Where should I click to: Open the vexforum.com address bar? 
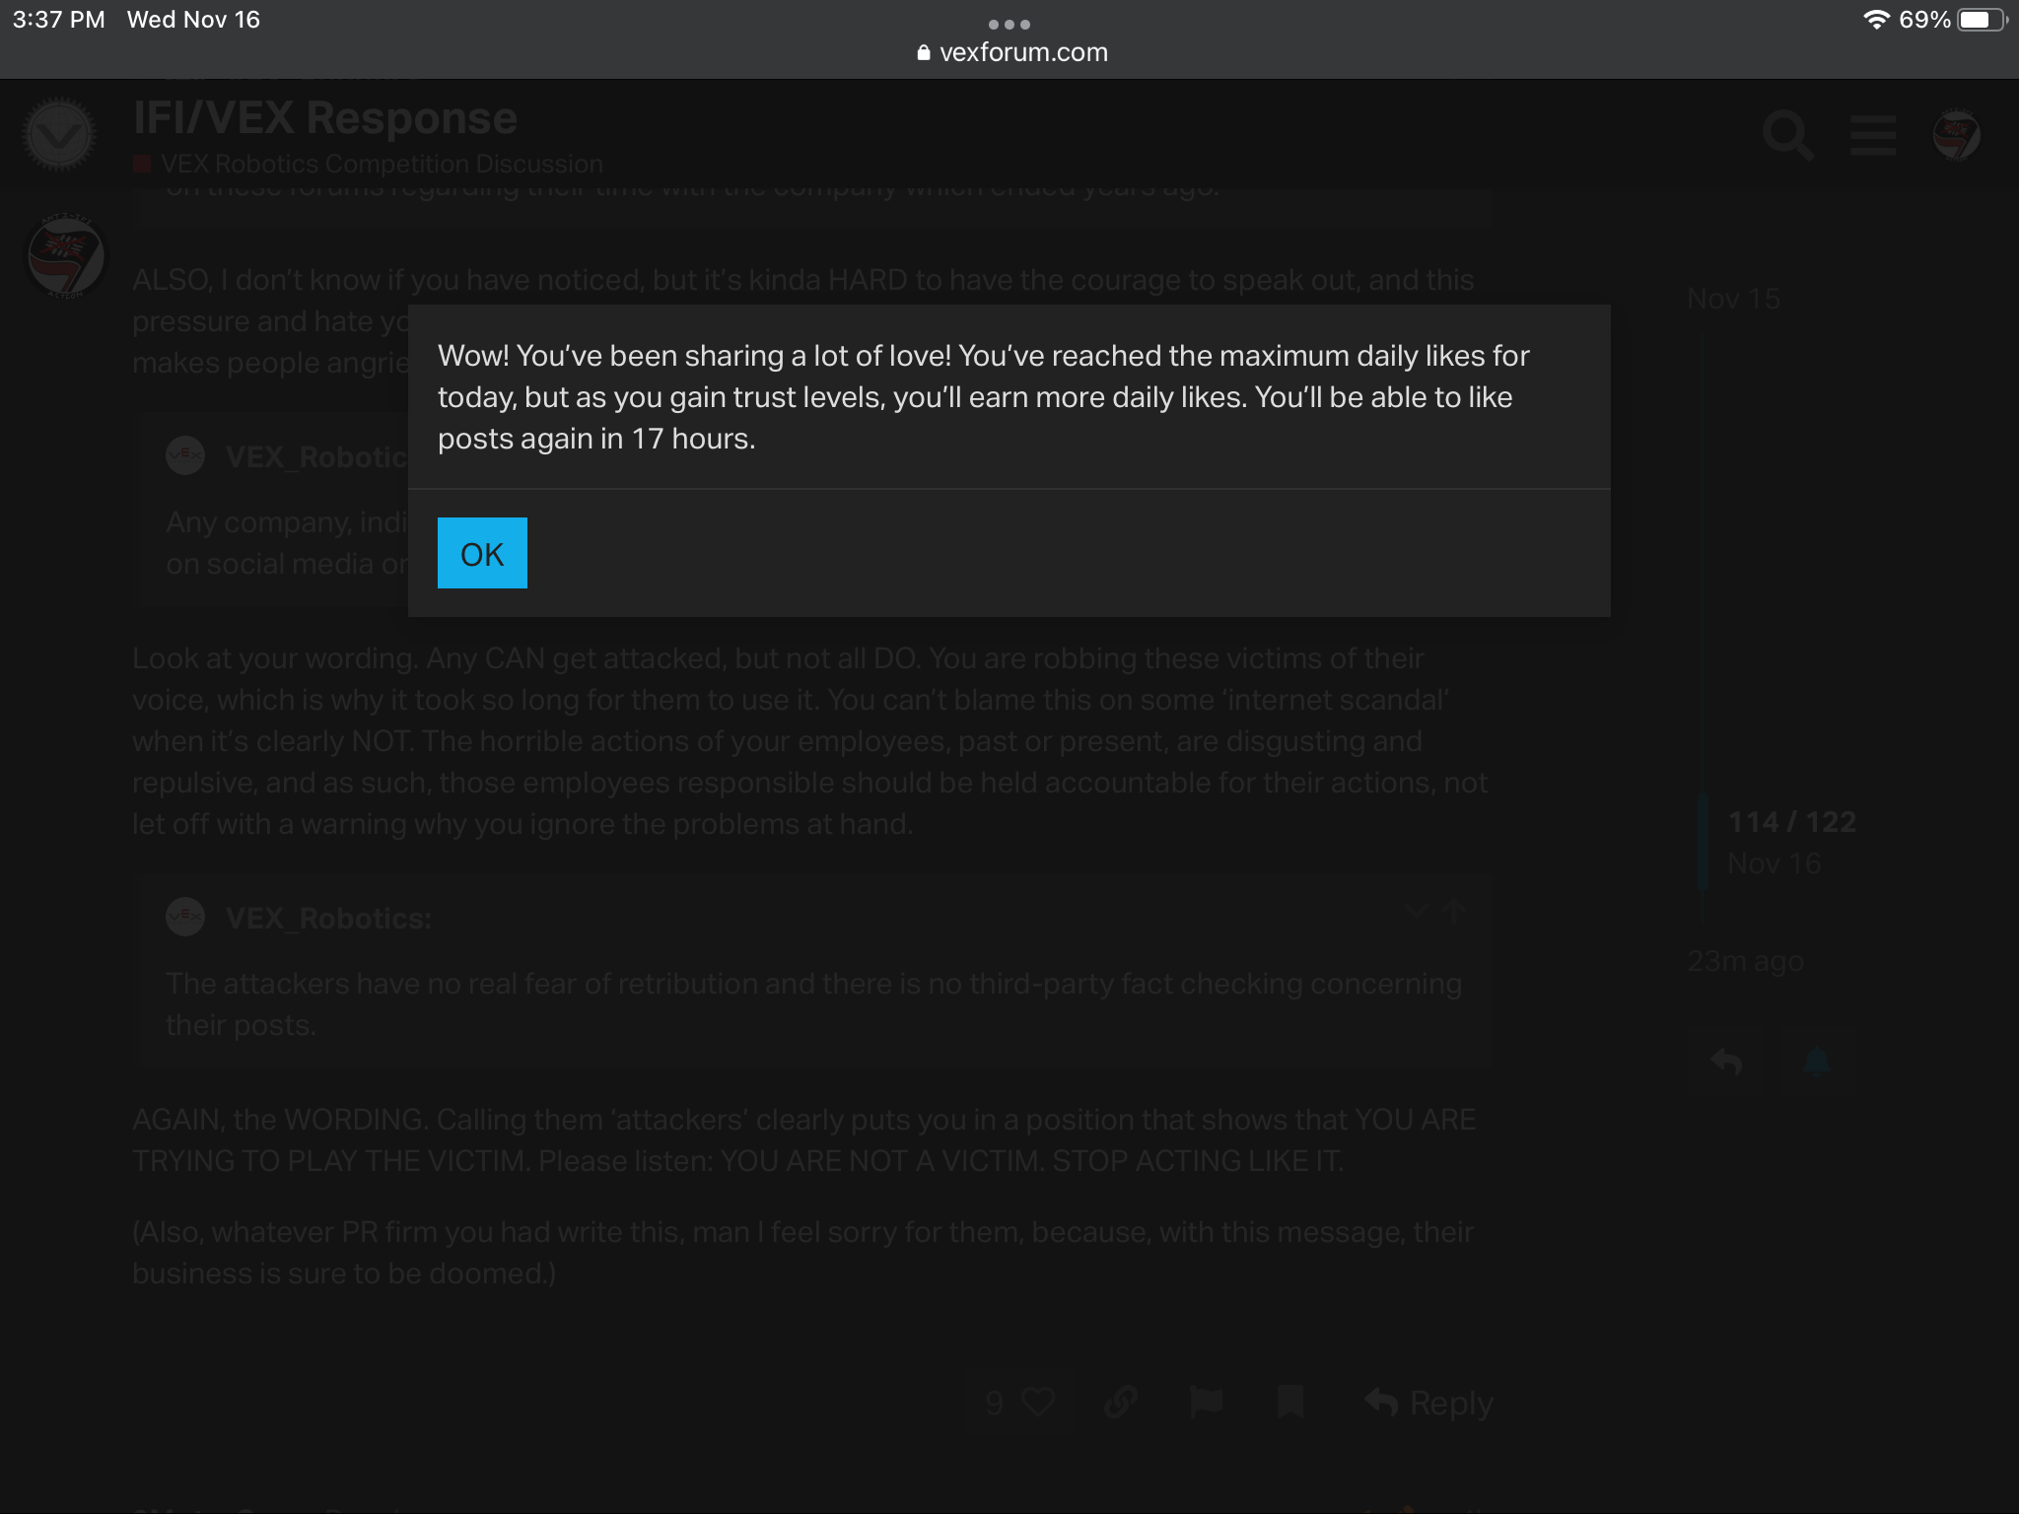click(1011, 52)
